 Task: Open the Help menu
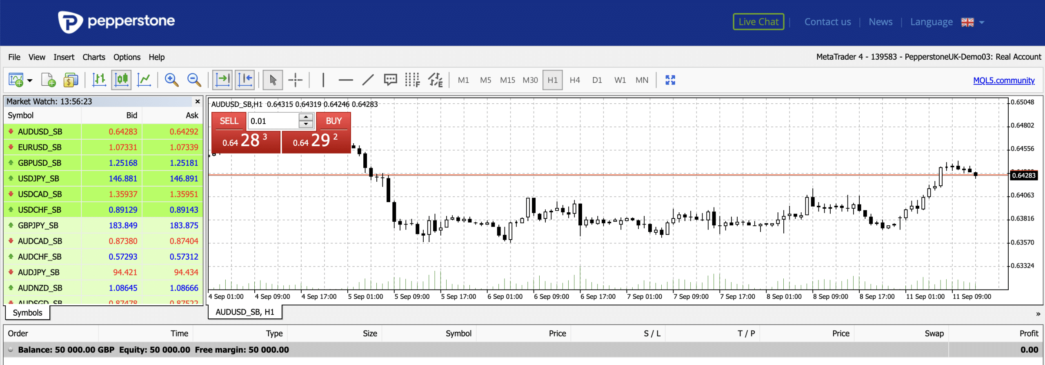click(x=156, y=57)
